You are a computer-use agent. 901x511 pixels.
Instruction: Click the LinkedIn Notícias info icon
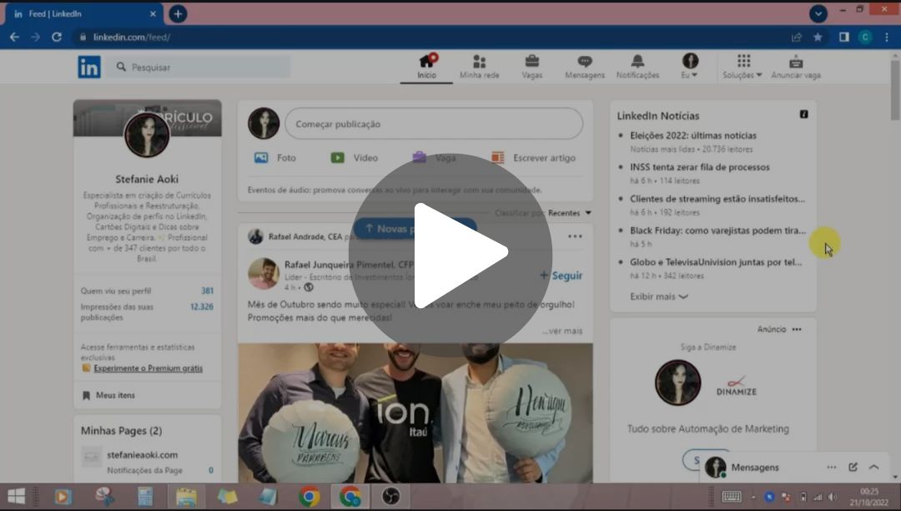tap(804, 114)
